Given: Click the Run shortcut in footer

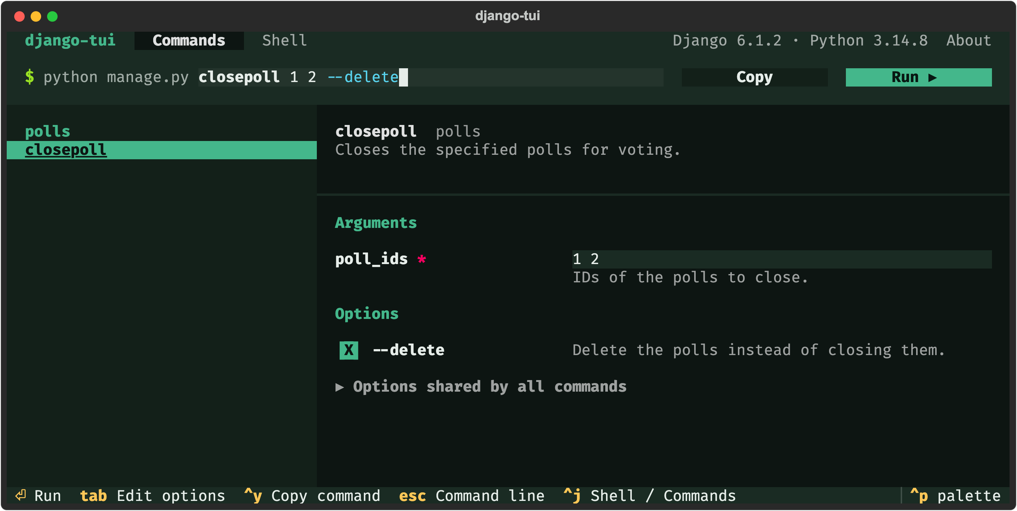Looking at the screenshot, I should tap(38, 496).
